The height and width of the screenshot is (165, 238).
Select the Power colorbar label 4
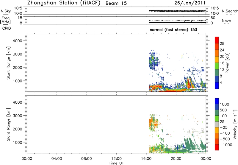pos(221,82)
